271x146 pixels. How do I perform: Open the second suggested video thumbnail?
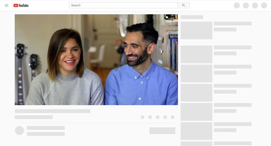click(x=196, y=54)
